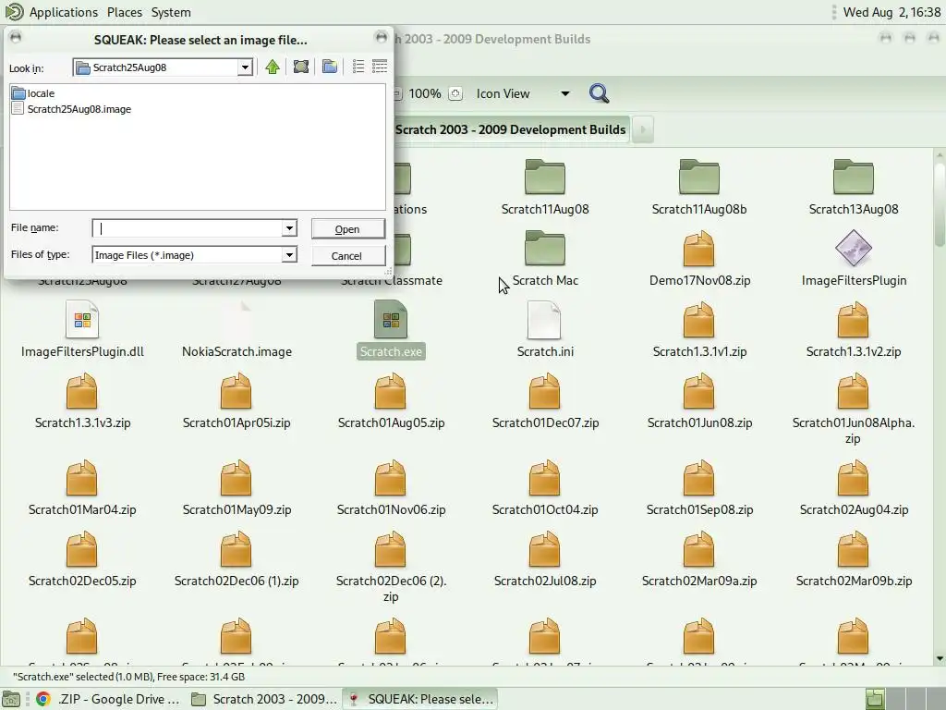Screen dimensions: 946x710
Task: Click the workspace switcher in bottom panel
Action: 904,699
